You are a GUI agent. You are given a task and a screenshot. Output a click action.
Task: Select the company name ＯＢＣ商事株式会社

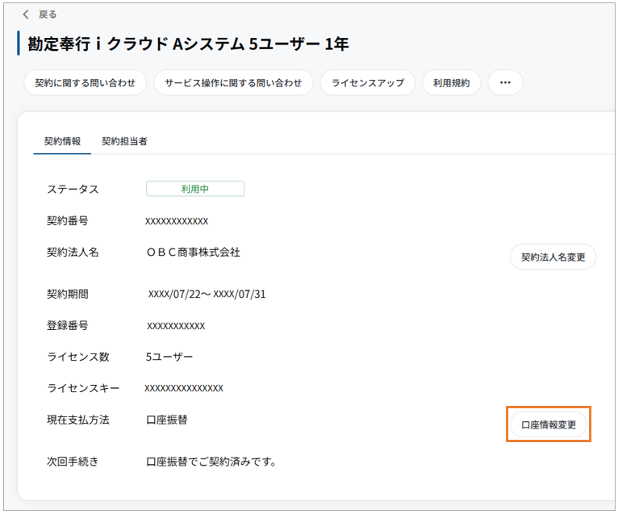click(x=193, y=253)
